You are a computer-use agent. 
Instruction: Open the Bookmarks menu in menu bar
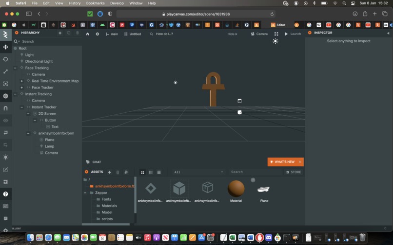[95, 3]
